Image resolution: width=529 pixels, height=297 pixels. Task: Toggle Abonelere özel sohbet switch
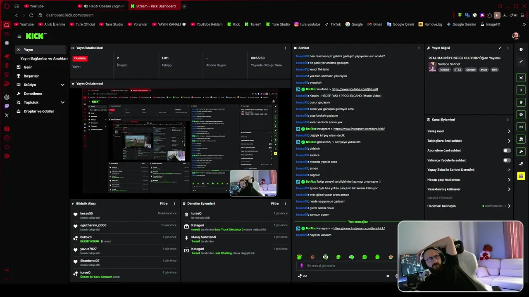point(507,151)
